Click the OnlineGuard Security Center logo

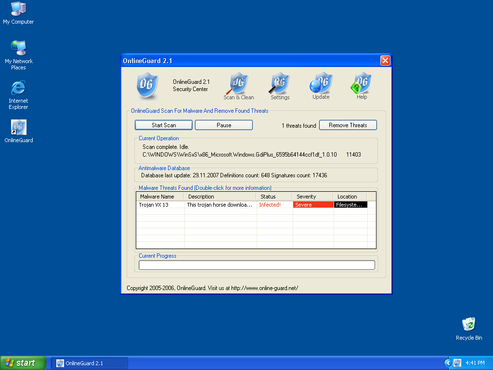(x=147, y=85)
